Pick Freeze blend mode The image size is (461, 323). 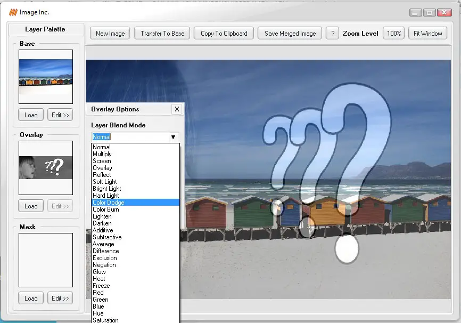click(x=135, y=286)
